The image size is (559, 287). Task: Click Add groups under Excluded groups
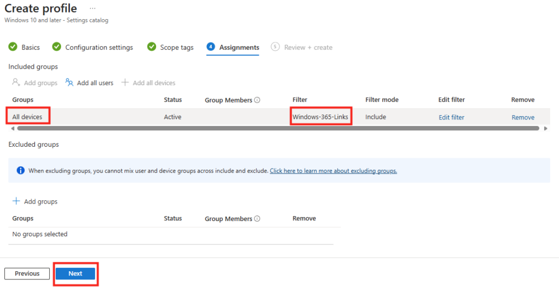[35, 201]
